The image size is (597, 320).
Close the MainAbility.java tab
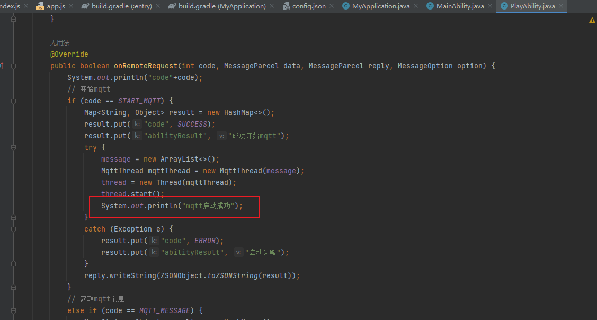tap(489, 6)
